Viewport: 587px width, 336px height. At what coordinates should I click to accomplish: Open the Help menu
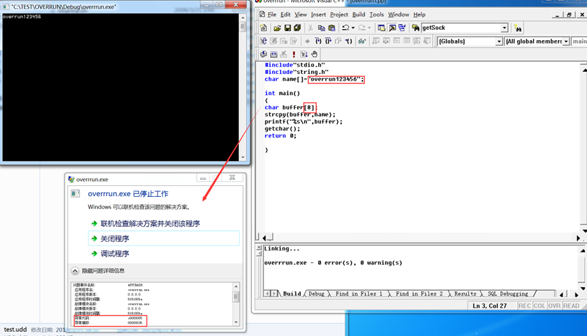419,14
